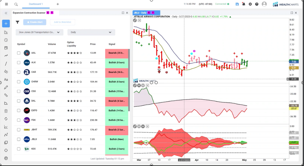Save the dashboard with floppy icon

237,4
